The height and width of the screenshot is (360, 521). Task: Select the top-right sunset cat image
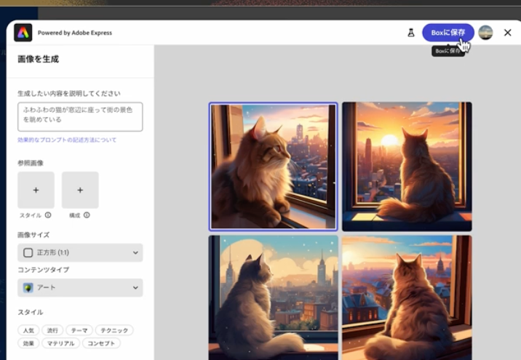point(407,167)
